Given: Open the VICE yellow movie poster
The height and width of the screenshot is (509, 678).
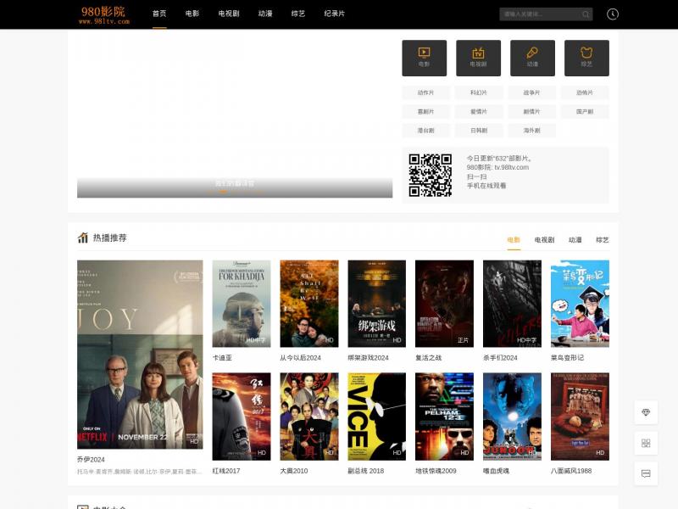Looking at the screenshot, I should click(376, 417).
